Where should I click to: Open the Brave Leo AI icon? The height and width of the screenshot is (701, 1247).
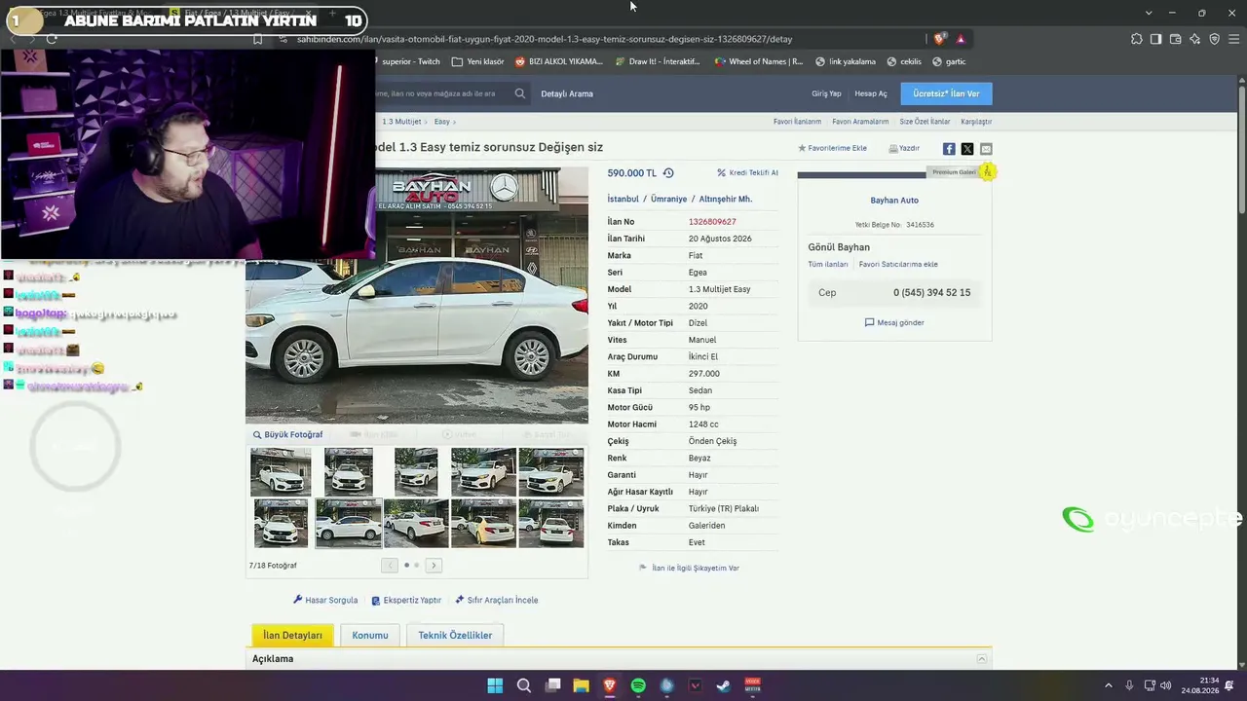pos(1195,39)
